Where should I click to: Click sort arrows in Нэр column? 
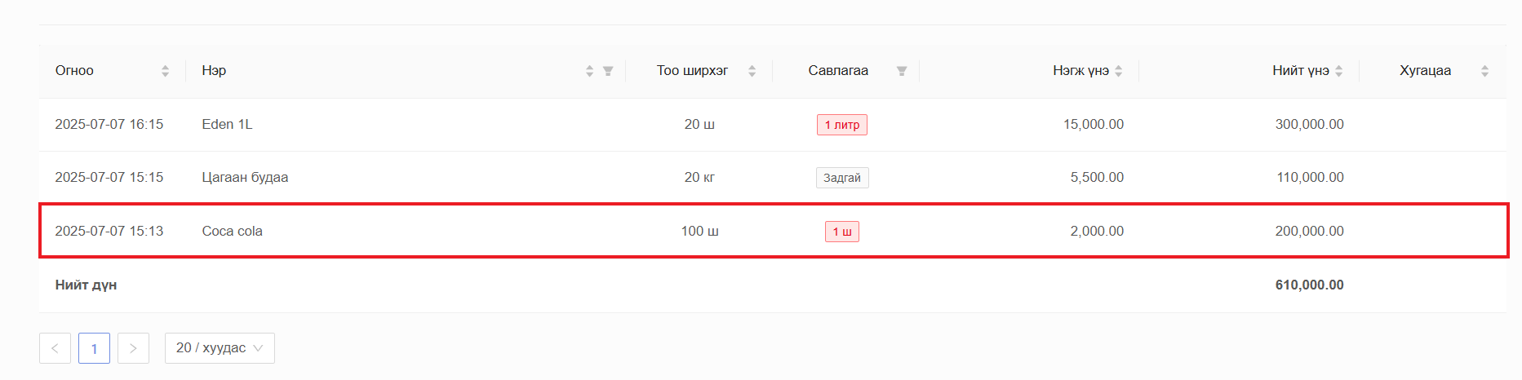click(589, 71)
